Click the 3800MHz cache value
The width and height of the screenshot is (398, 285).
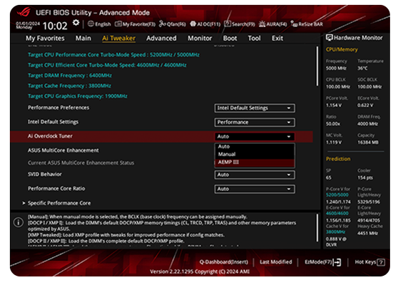335,232
